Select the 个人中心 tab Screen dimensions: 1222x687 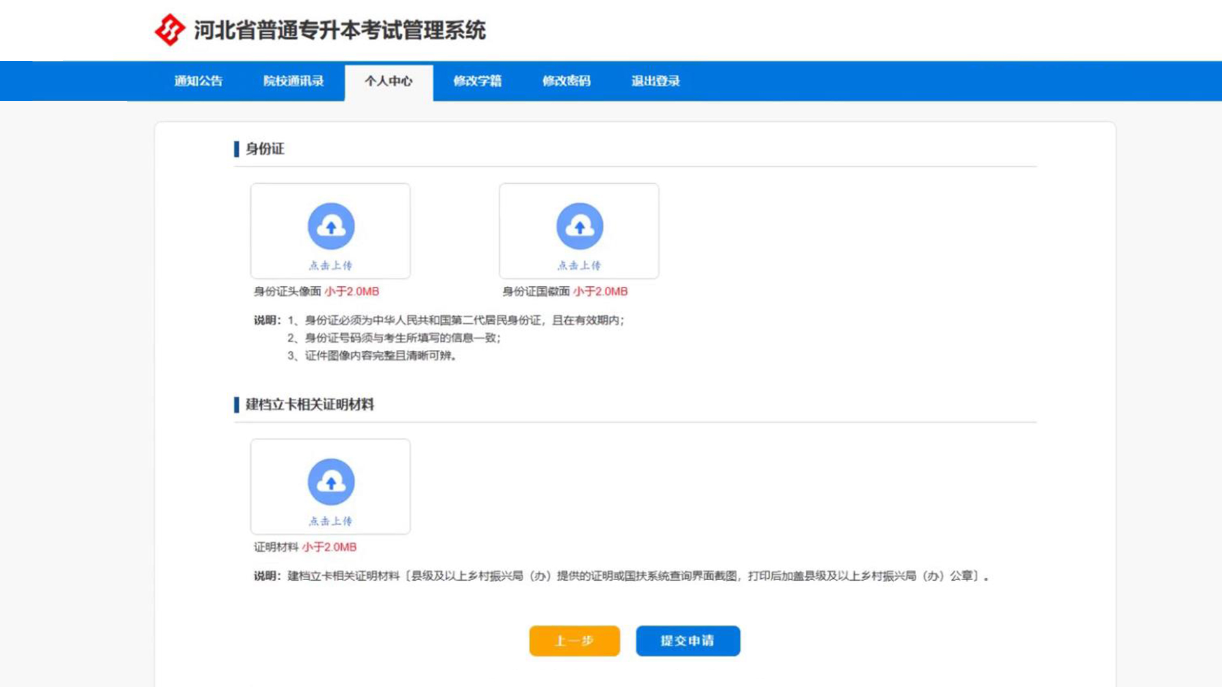(x=388, y=81)
